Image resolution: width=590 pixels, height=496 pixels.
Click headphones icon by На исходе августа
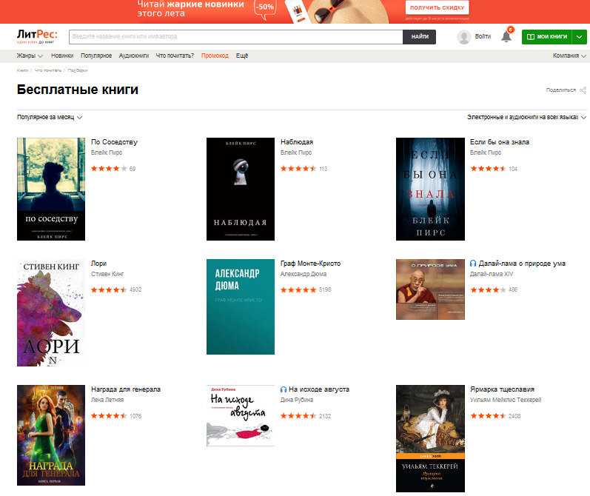[284, 389]
